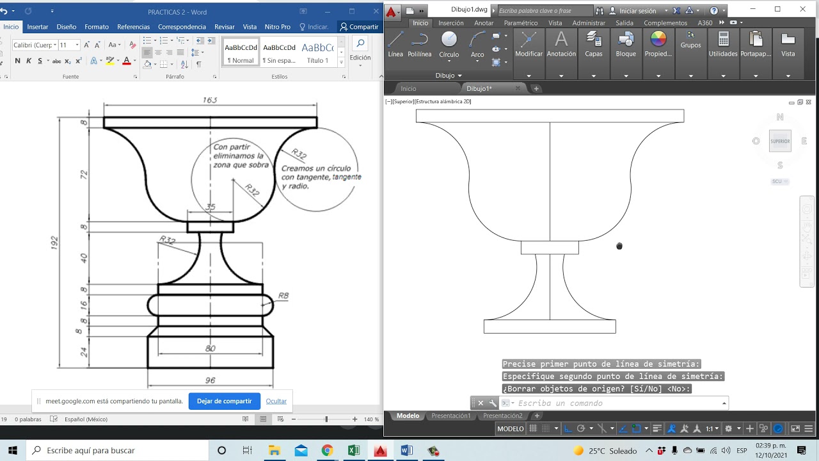The width and height of the screenshot is (819, 461).
Task: Toggle ortho mode in AutoCAD status bar
Action: pyautogui.click(x=569, y=428)
